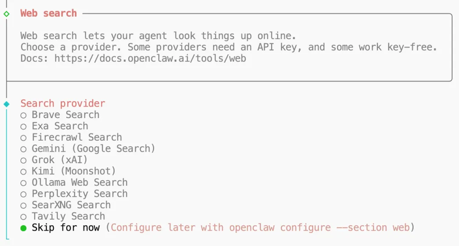The height and width of the screenshot is (246, 459).
Task: Choose Tavily Search option
Action: pyautogui.click(x=23, y=217)
